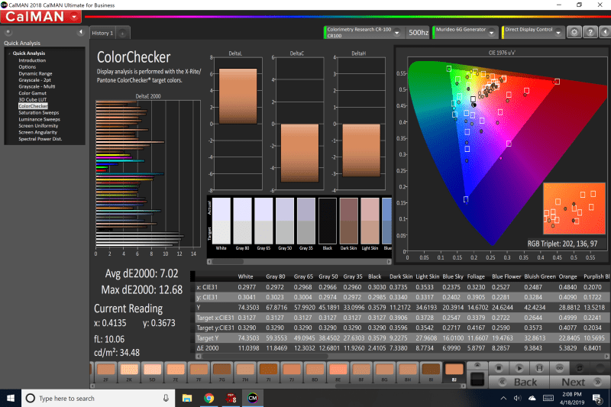Open the CalMAN main menu logo button
This screenshot has height=407, width=611.
(x=41, y=17)
